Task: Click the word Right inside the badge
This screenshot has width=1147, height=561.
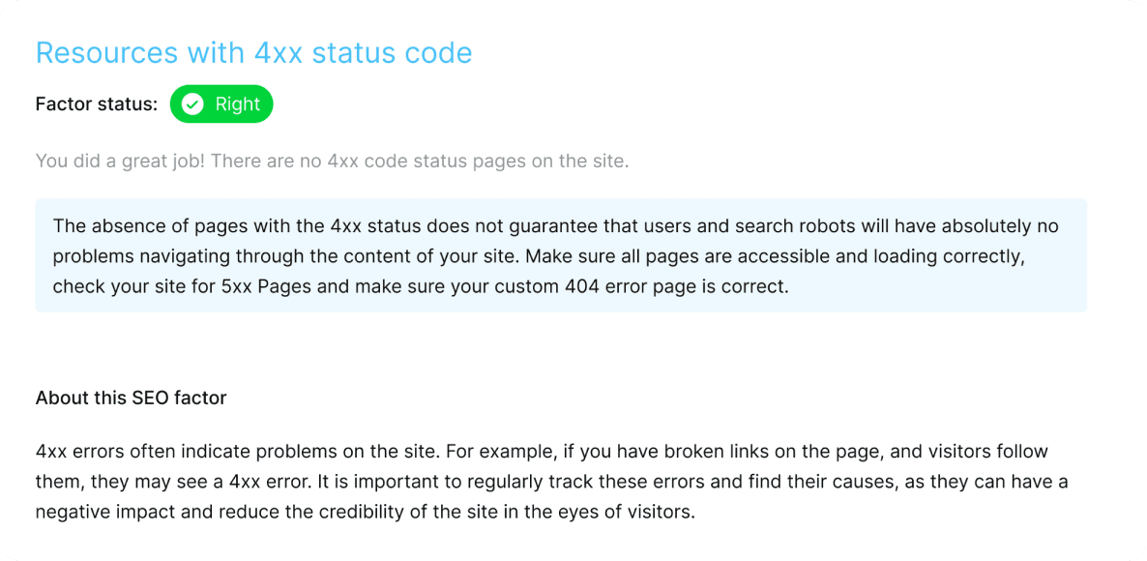Action: [x=237, y=104]
